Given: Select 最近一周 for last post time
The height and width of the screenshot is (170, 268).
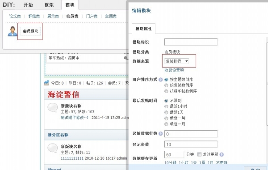Looking at the screenshot, I should click(x=166, y=118).
